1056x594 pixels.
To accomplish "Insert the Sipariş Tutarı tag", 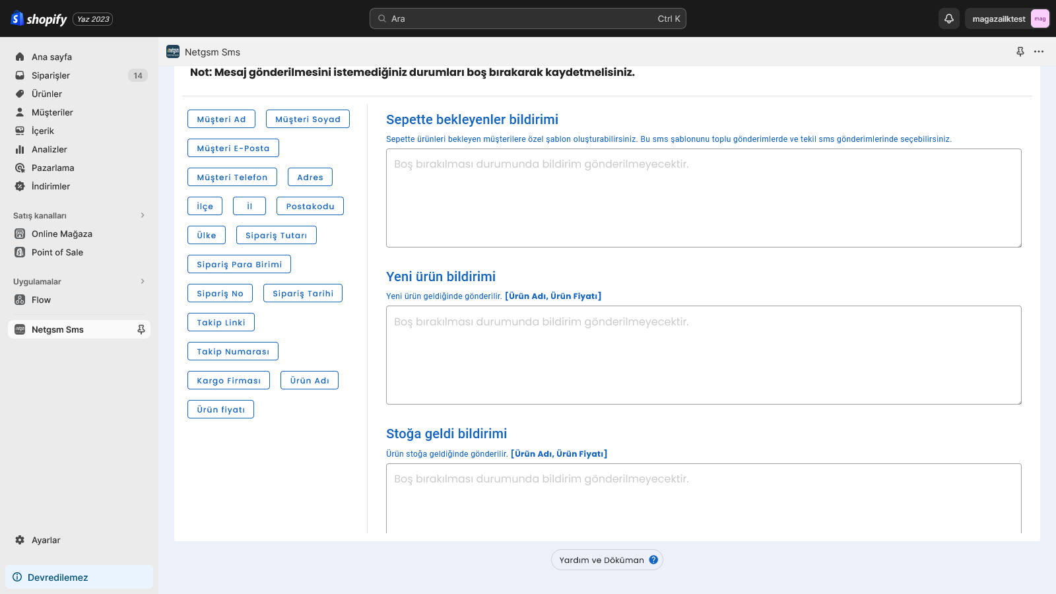I will point(277,235).
